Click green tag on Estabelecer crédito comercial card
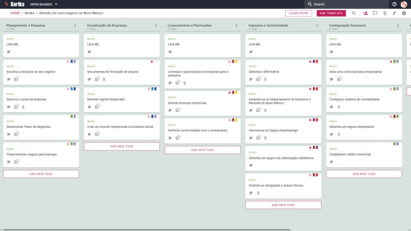411x231 pixels. click(395, 144)
